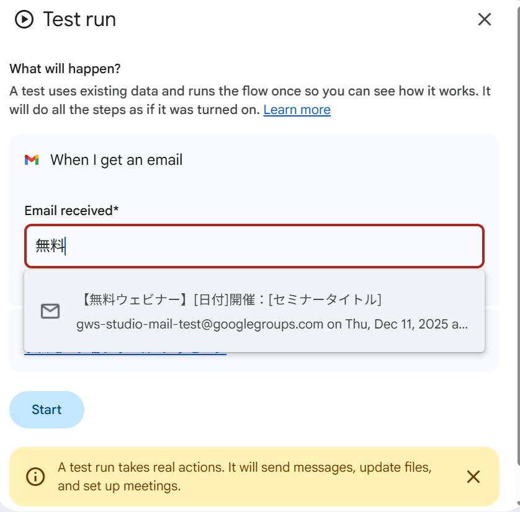Click the "When I get an email" heading
The image size is (520, 512).
click(116, 160)
